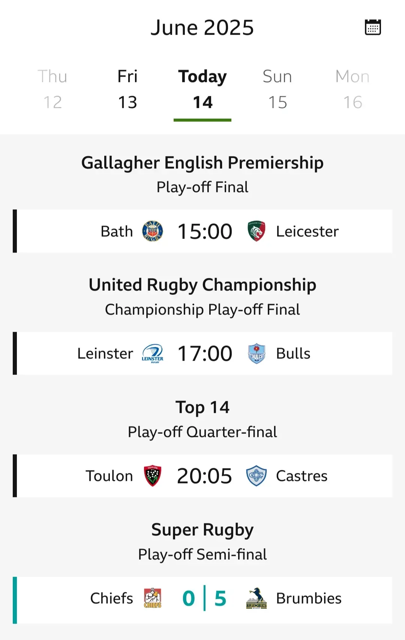Open the Super Rugby competition heading
405x640 pixels.
point(202,530)
